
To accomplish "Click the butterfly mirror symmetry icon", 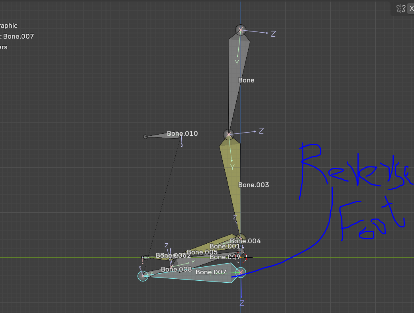I will 400,9.
